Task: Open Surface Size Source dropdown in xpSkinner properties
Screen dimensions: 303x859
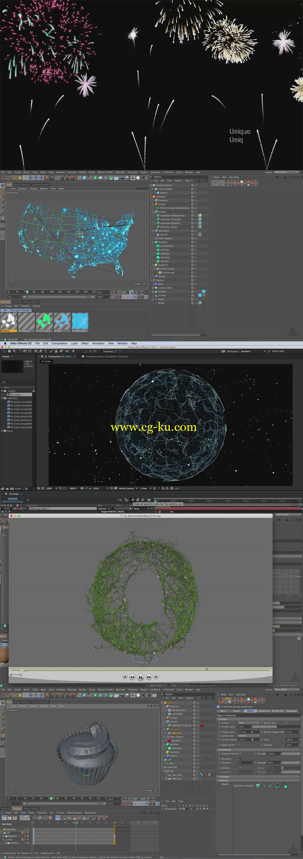Action: tap(248, 736)
